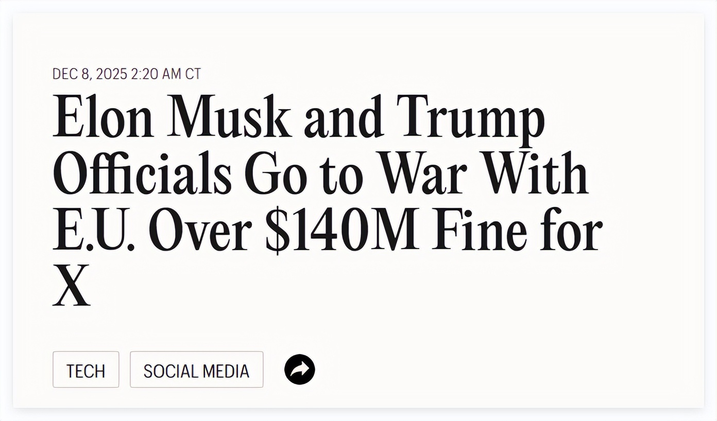This screenshot has height=421, width=717.
Task: Click the word "Officials" in the headline
Action: click(143, 173)
